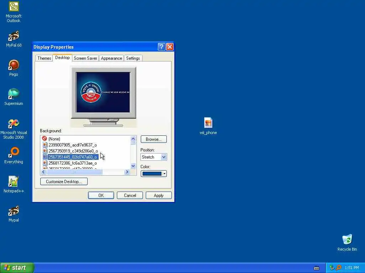Click Customize Desktop... button
Viewport: 365px width, 273px height.
[x=64, y=182]
